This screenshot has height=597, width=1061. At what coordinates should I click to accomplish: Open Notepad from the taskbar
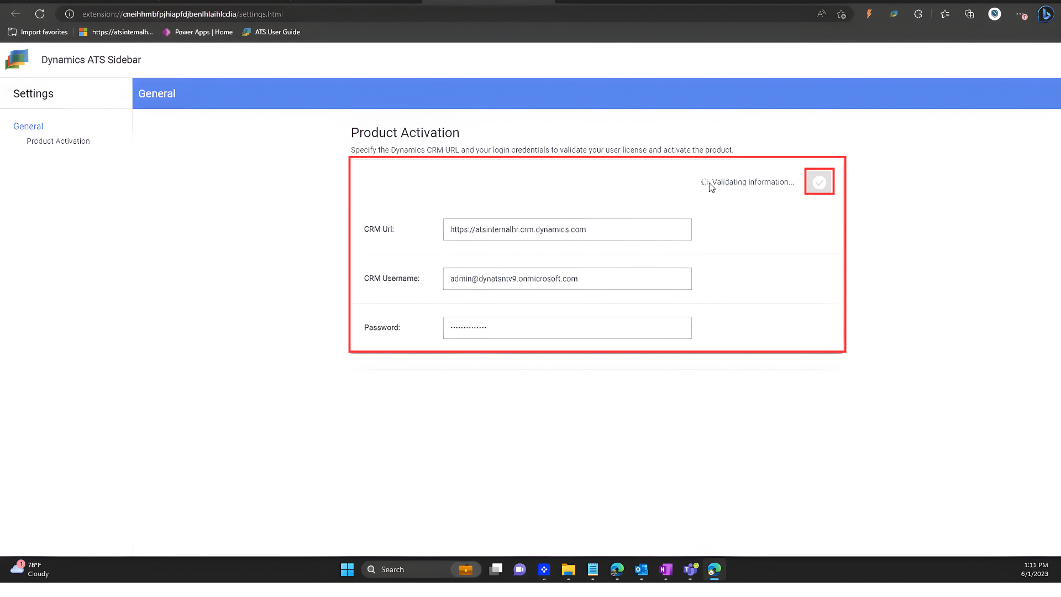592,569
